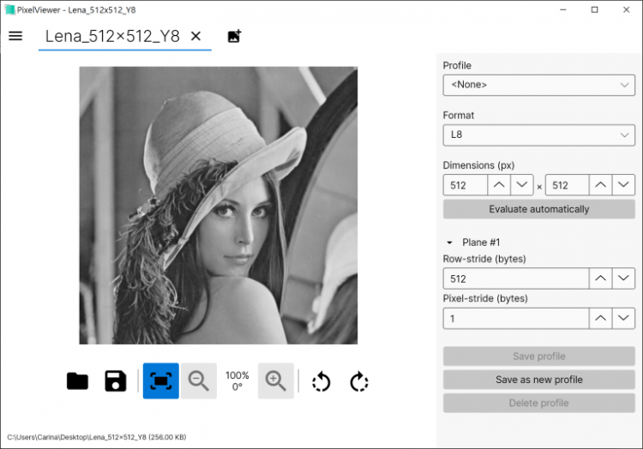Click the Pixel-stride input field
The width and height of the screenshot is (643, 449).
515,319
